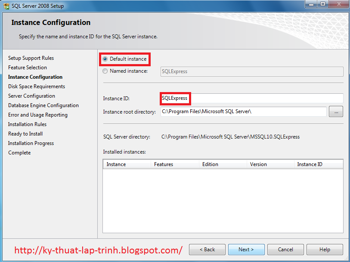Click the Back button
350x262 pixels.
pos(207,250)
